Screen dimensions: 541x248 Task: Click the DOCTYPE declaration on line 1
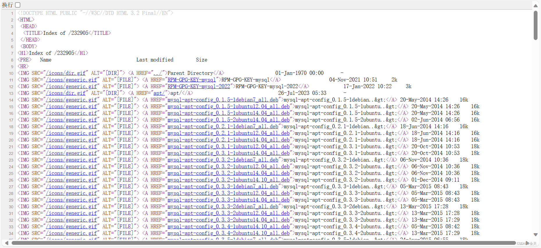tap(95, 13)
